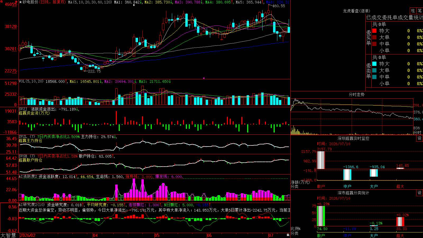This screenshot has height=238, width=423.
Task: Click the lock icon at chart bottom right
Action: click(x=288, y=235)
